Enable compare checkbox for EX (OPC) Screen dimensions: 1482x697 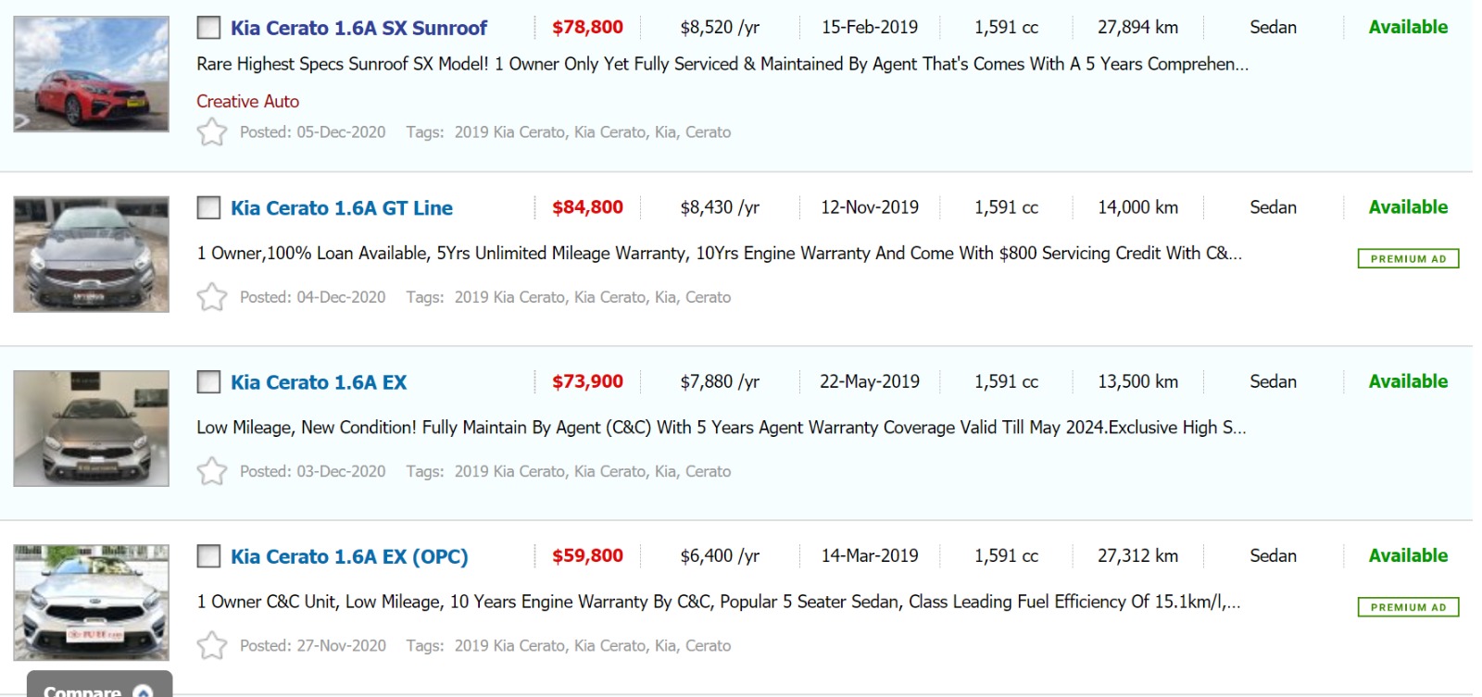[209, 556]
